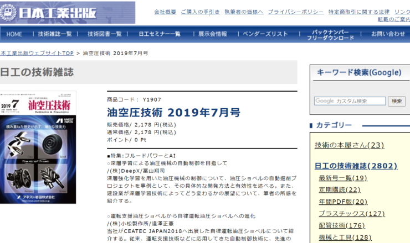This screenshot has width=410, height=243.
Task: Open 展示会情報 menu item
Action: click(213, 34)
